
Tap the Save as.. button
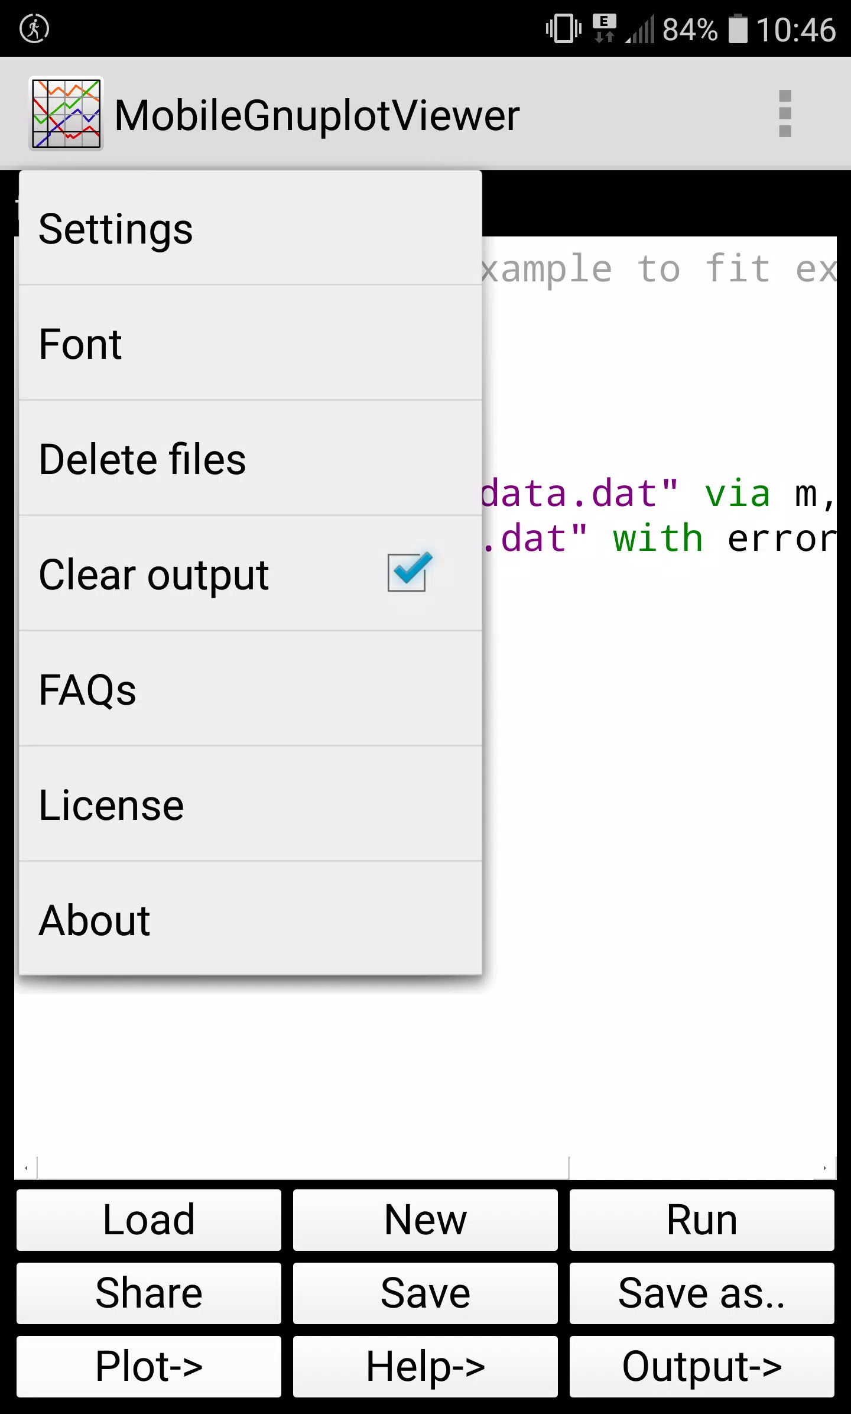(702, 1293)
